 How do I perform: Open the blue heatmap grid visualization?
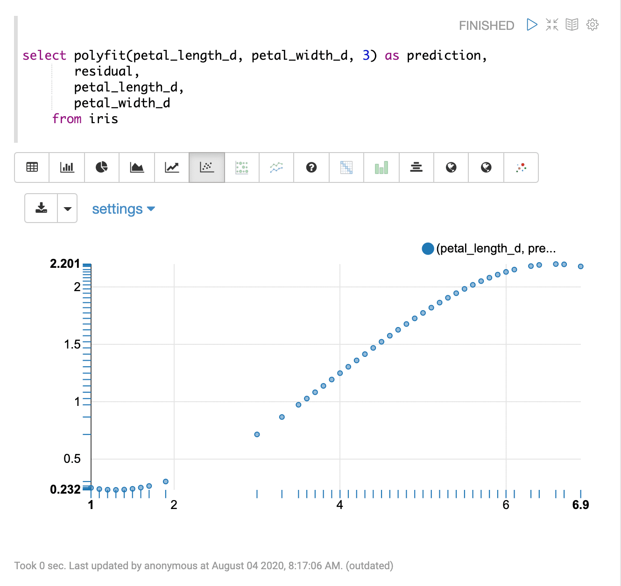(x=346, y=167)
